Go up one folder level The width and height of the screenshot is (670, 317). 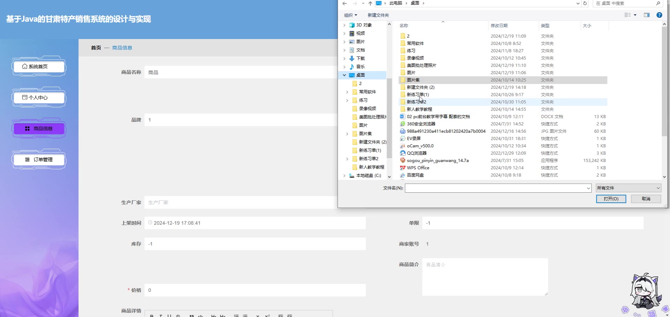pyautogui.click(x=370, y=3)
